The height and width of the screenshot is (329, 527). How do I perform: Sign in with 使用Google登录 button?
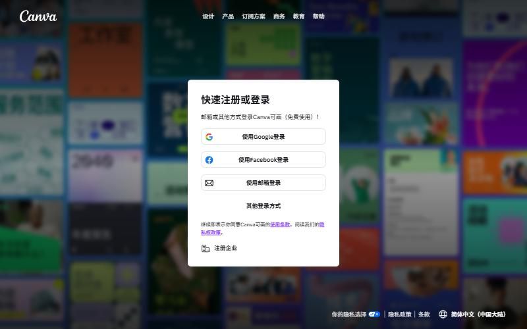[x=263, y=137]
